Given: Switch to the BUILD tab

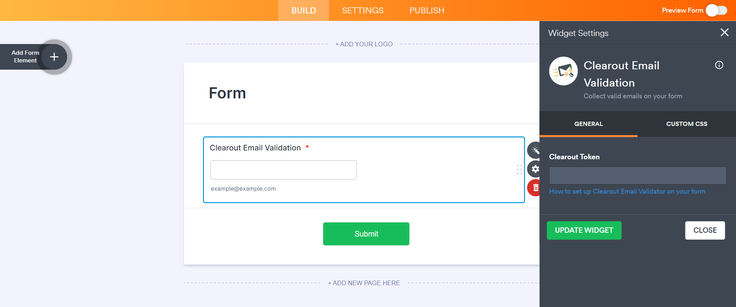Looking at the screenshot, I should 304,10.
